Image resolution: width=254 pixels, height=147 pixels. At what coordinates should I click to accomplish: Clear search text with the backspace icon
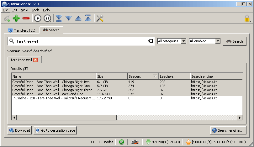pos(150,41)
